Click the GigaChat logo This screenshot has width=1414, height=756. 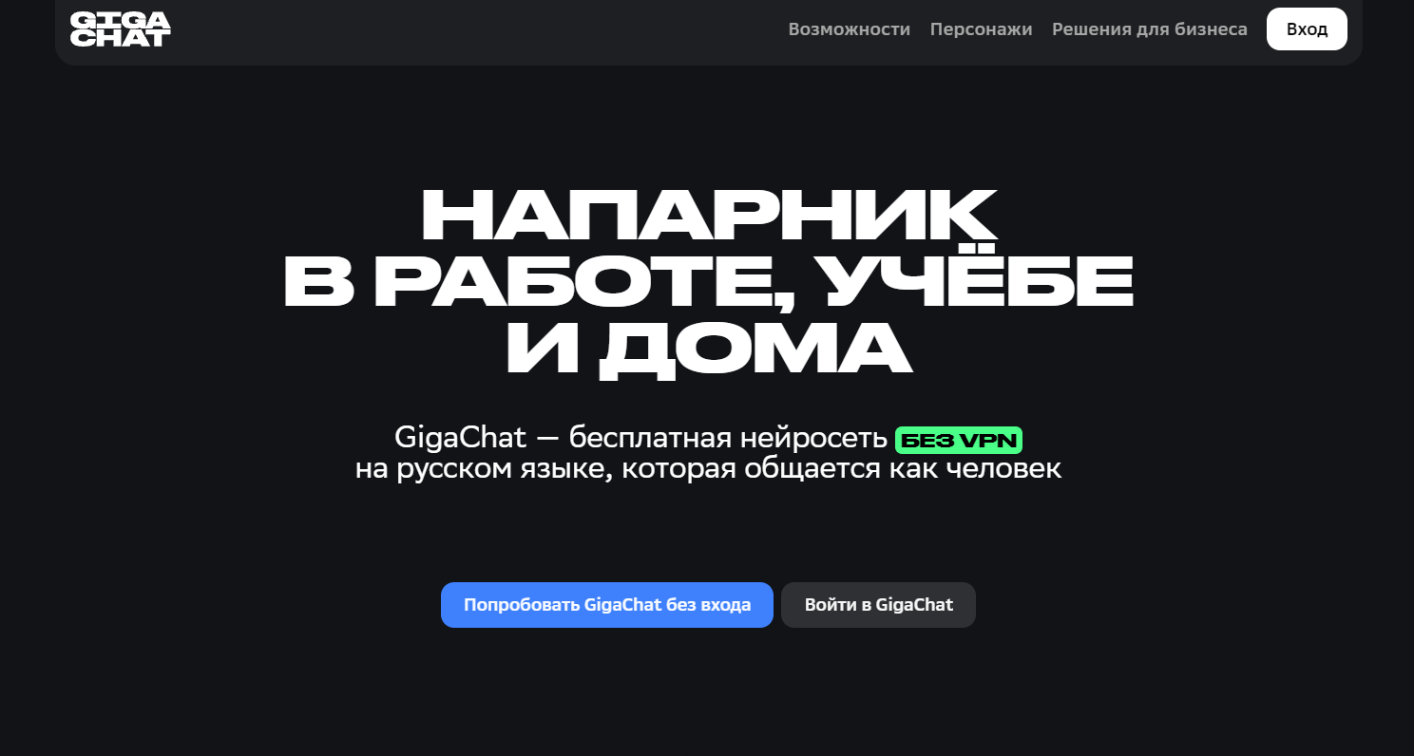click(x=121, y=29)
